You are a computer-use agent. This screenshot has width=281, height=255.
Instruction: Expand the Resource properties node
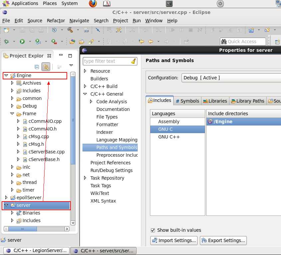pyautogui.click(x=85, y=71)
